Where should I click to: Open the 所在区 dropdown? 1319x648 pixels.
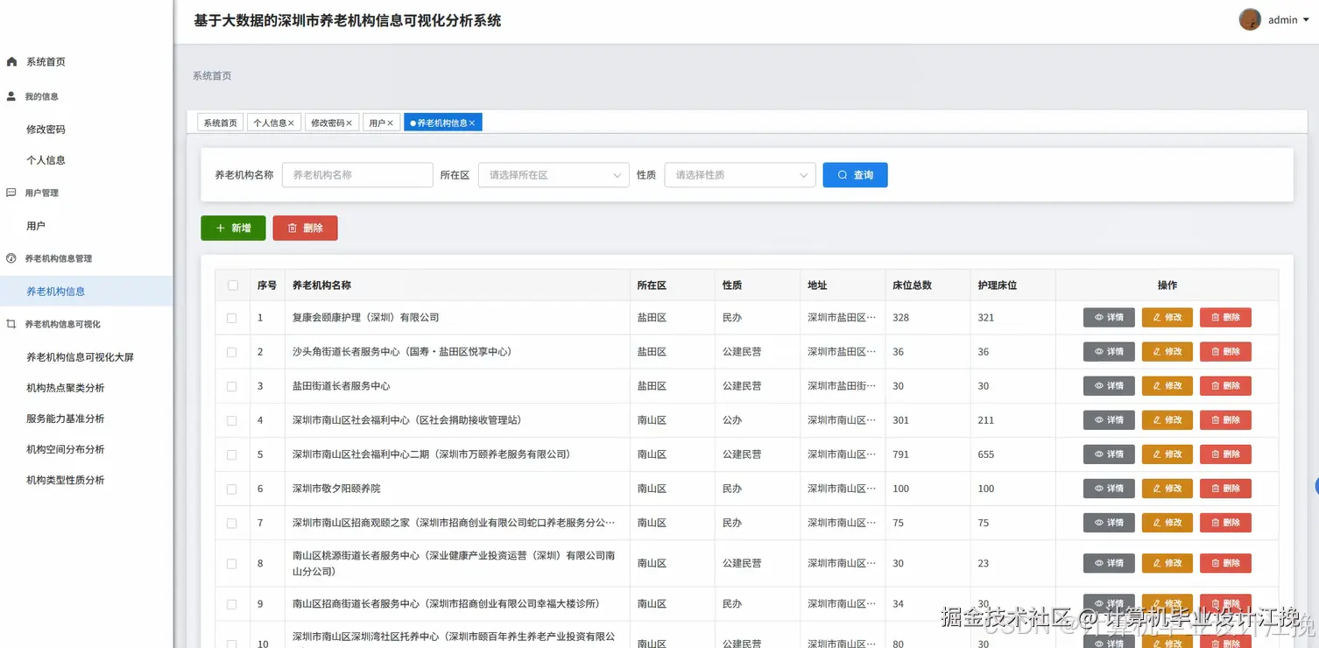[x=554, y=175]
